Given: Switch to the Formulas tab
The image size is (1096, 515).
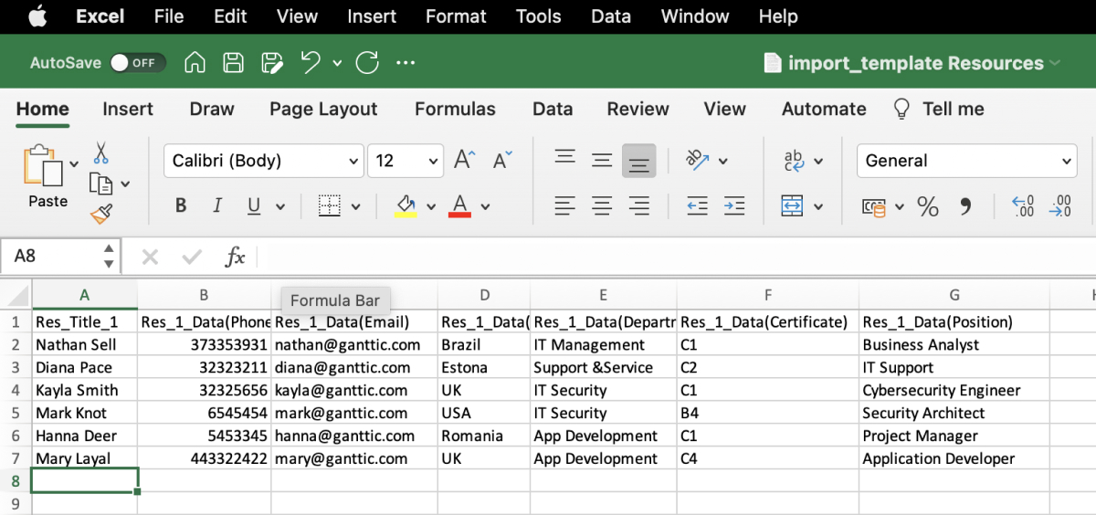Looking at the screenshot, I should point(455,109).
